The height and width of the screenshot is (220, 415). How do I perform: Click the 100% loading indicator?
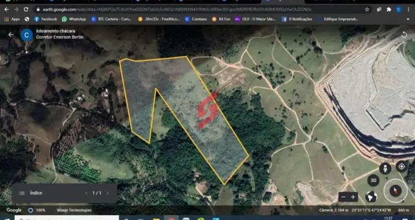37,210
